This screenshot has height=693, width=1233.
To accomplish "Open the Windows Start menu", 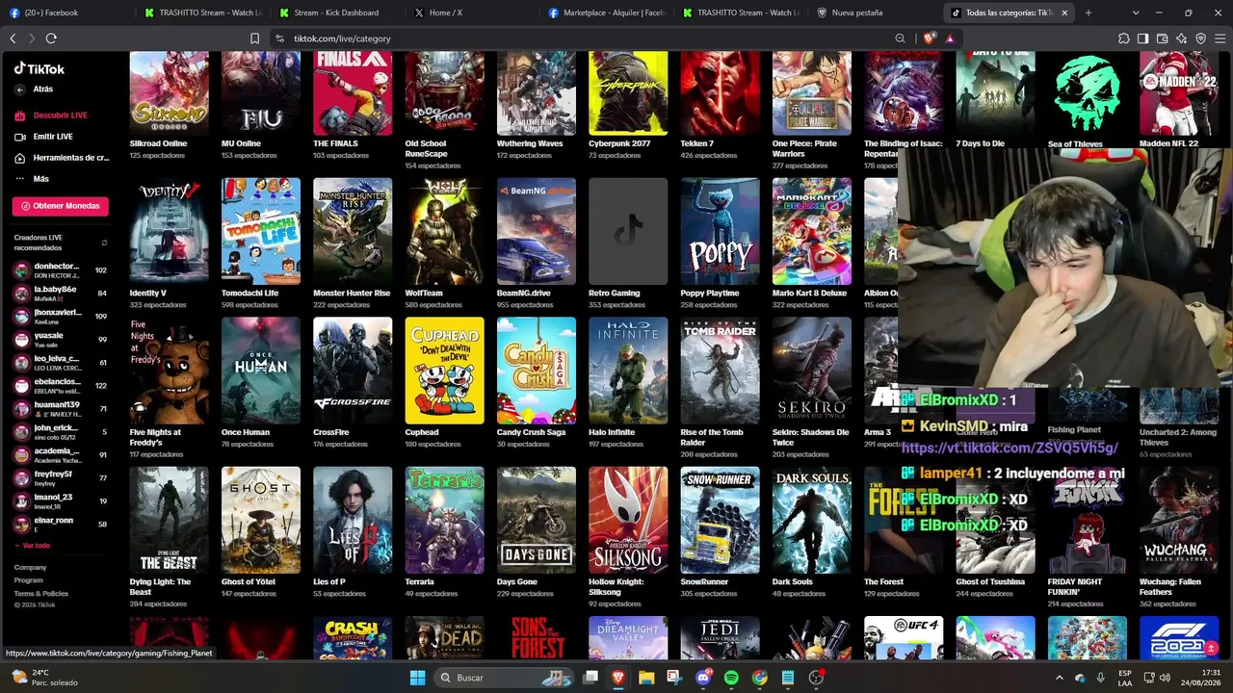I will tap(417, 678).
